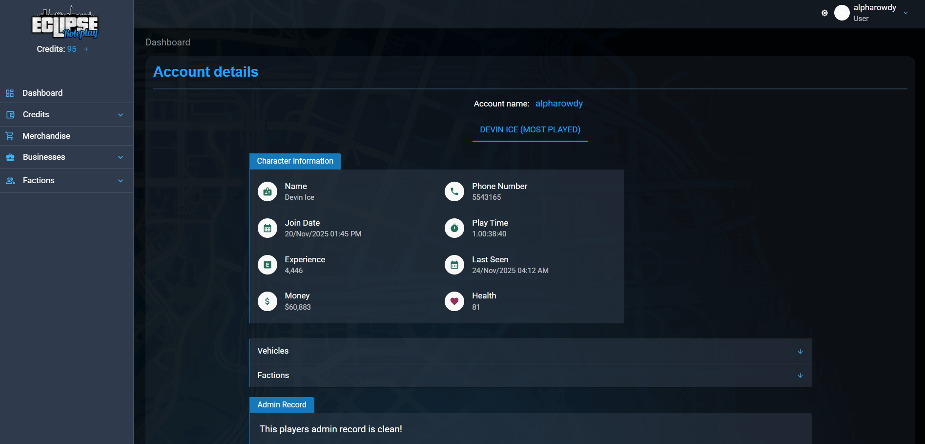Viewport: 925px width, 444px height.
Task: Click the plus icon to add credits
Action: coord(86,49)
